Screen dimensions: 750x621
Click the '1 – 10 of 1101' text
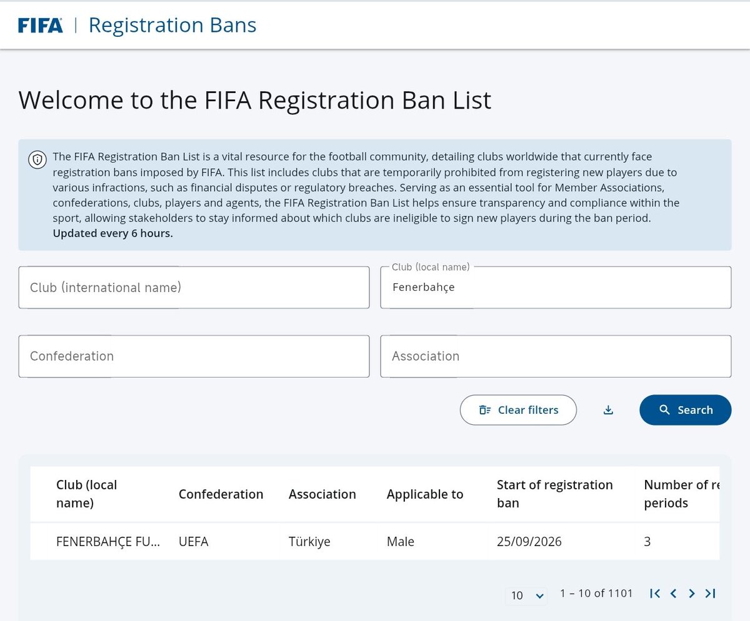(x=596, y=594)
